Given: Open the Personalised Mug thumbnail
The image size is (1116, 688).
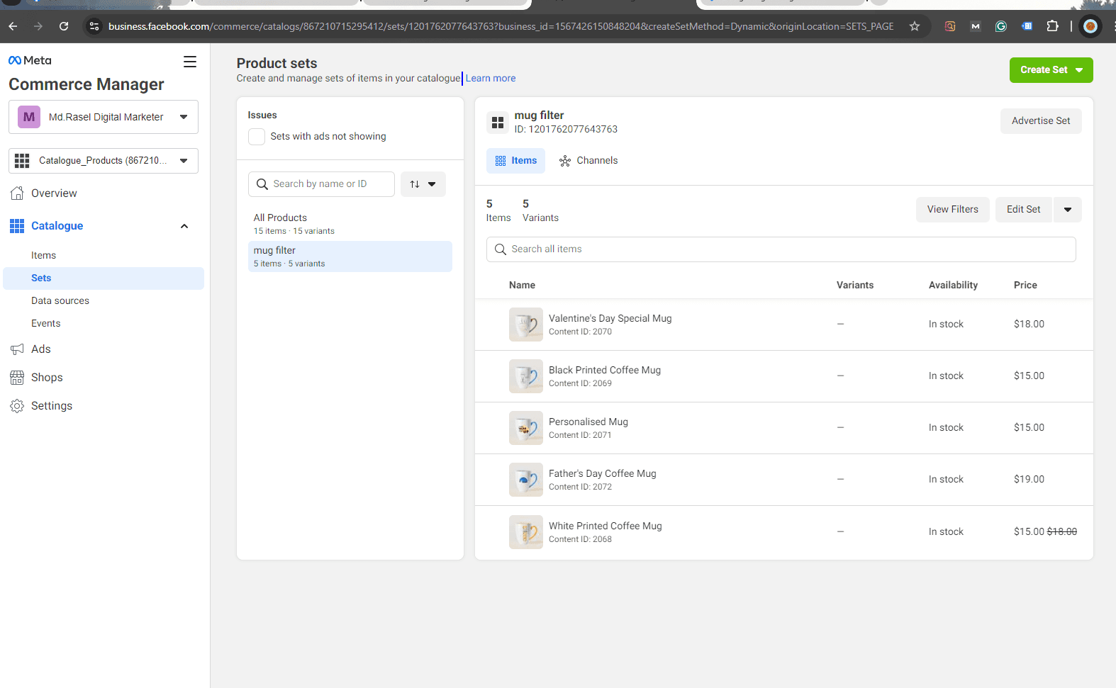Looking at the screenshot, I should (x=526, y=428).
